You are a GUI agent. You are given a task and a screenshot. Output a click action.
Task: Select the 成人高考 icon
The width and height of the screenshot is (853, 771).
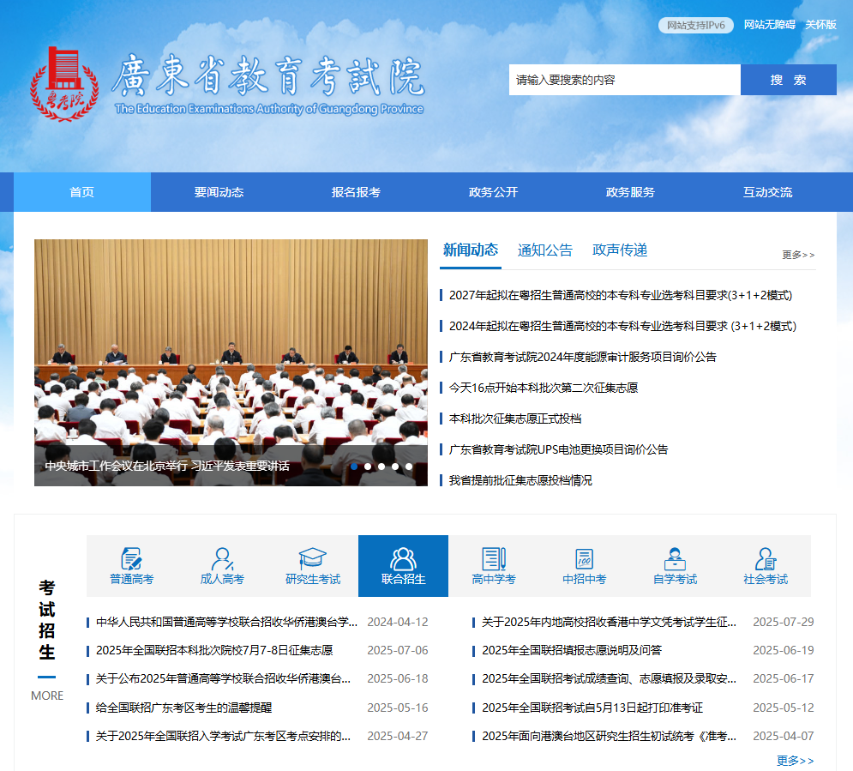pyautogui.click(x=222, y=559)
